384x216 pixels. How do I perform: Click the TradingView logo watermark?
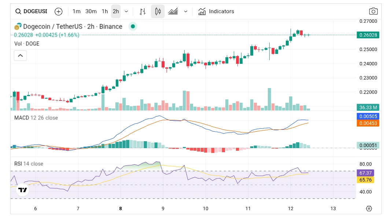[22, 190]
